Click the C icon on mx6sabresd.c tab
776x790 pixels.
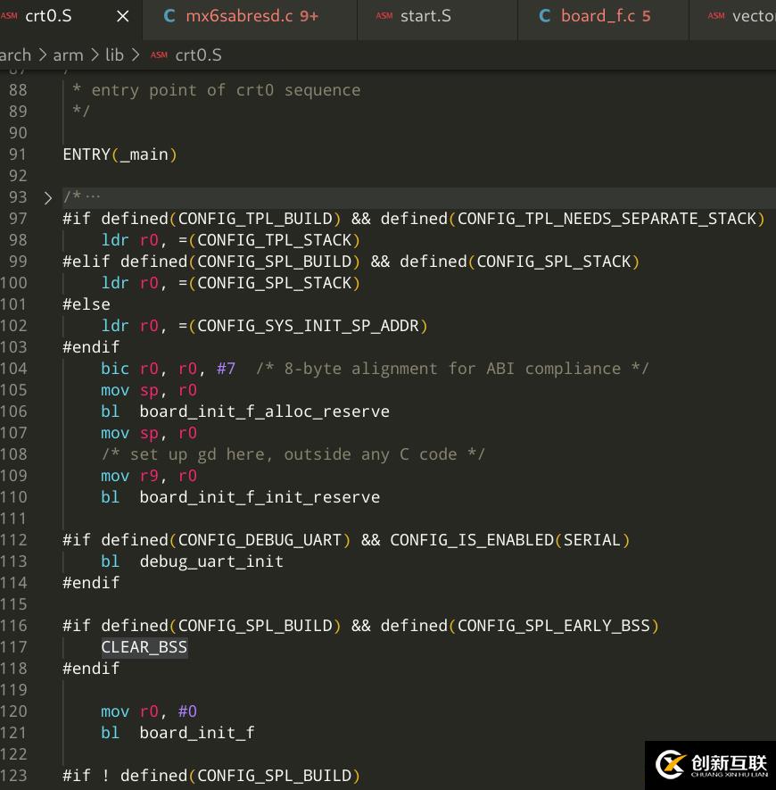[x=169, y=16]
